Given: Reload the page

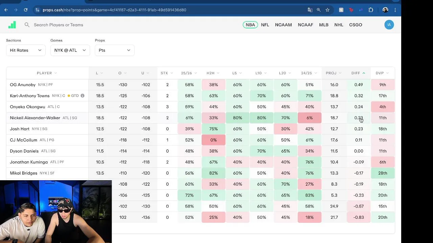Looking at the screenshot, I should [26, 10].
